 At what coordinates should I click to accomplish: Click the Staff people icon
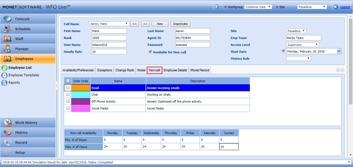[7, 39]
